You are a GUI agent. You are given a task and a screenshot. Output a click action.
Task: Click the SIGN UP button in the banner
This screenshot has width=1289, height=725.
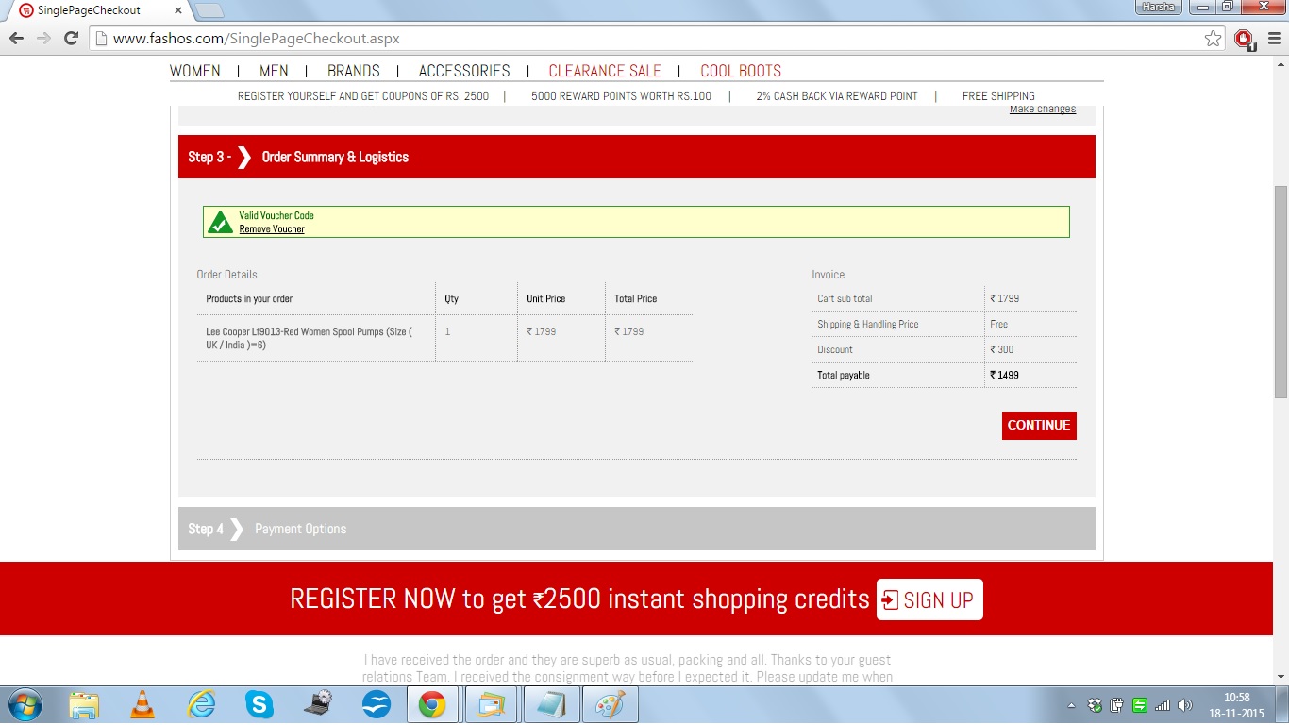coord(929,599)
